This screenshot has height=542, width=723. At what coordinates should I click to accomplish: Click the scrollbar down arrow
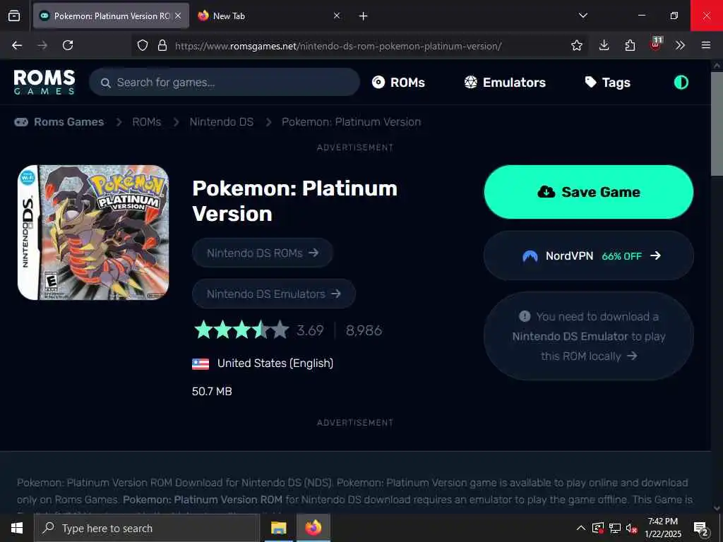pyautogui.click(x=717, y=508)
